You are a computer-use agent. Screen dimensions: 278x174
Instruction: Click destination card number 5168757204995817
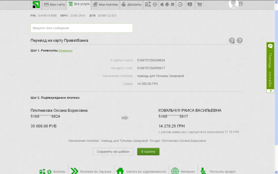point(151,68)
